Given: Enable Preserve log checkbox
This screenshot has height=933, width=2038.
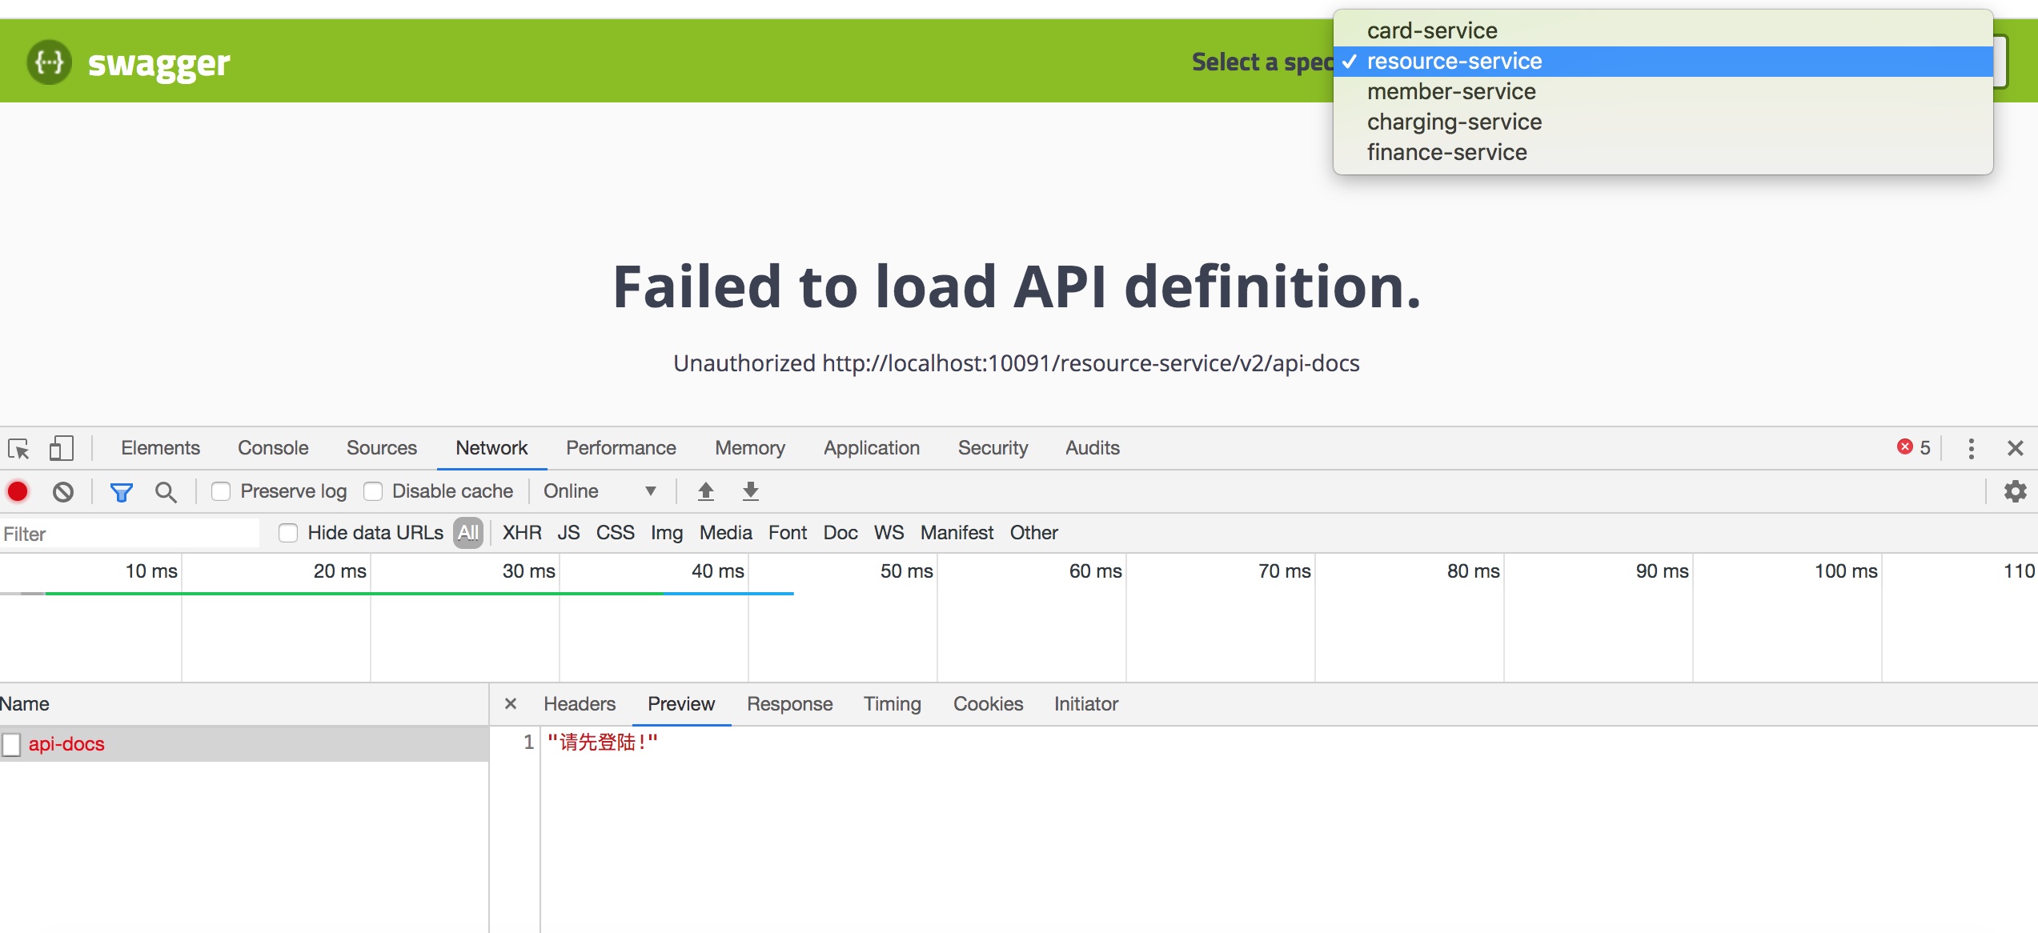Looking at the screenshot, I should (x=221, y=491).
